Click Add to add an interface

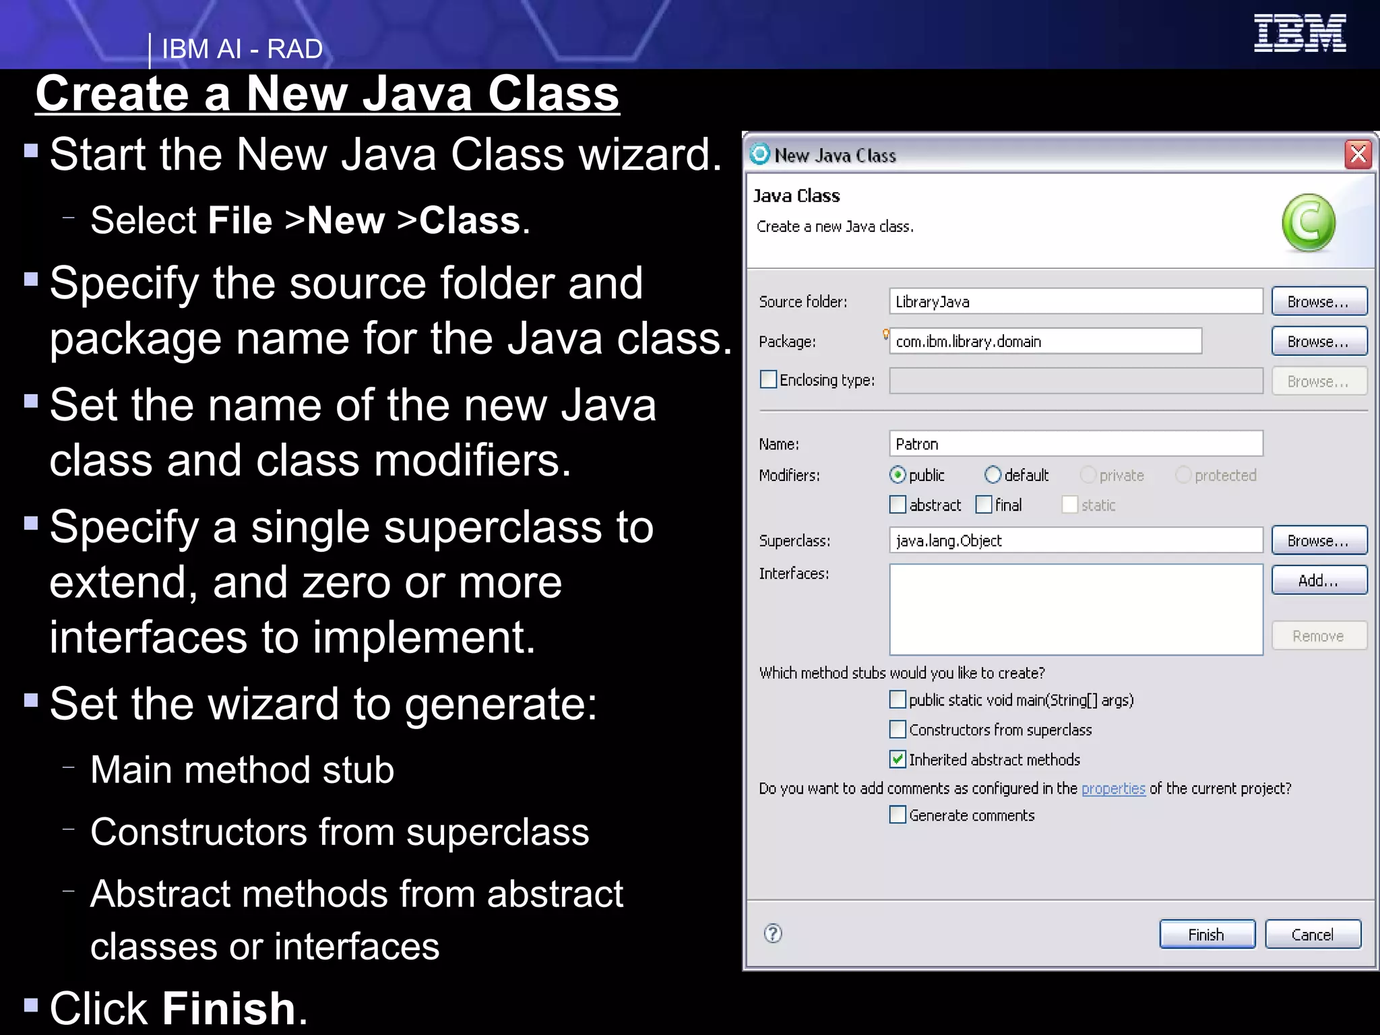[1319, 580]
